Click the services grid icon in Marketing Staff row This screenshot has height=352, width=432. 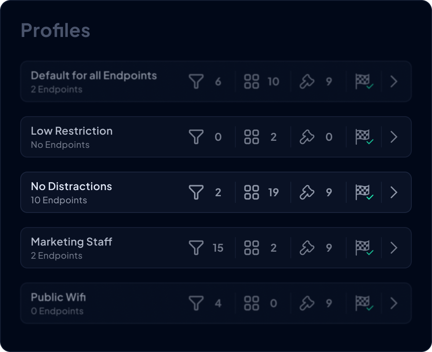click(252, 248)
